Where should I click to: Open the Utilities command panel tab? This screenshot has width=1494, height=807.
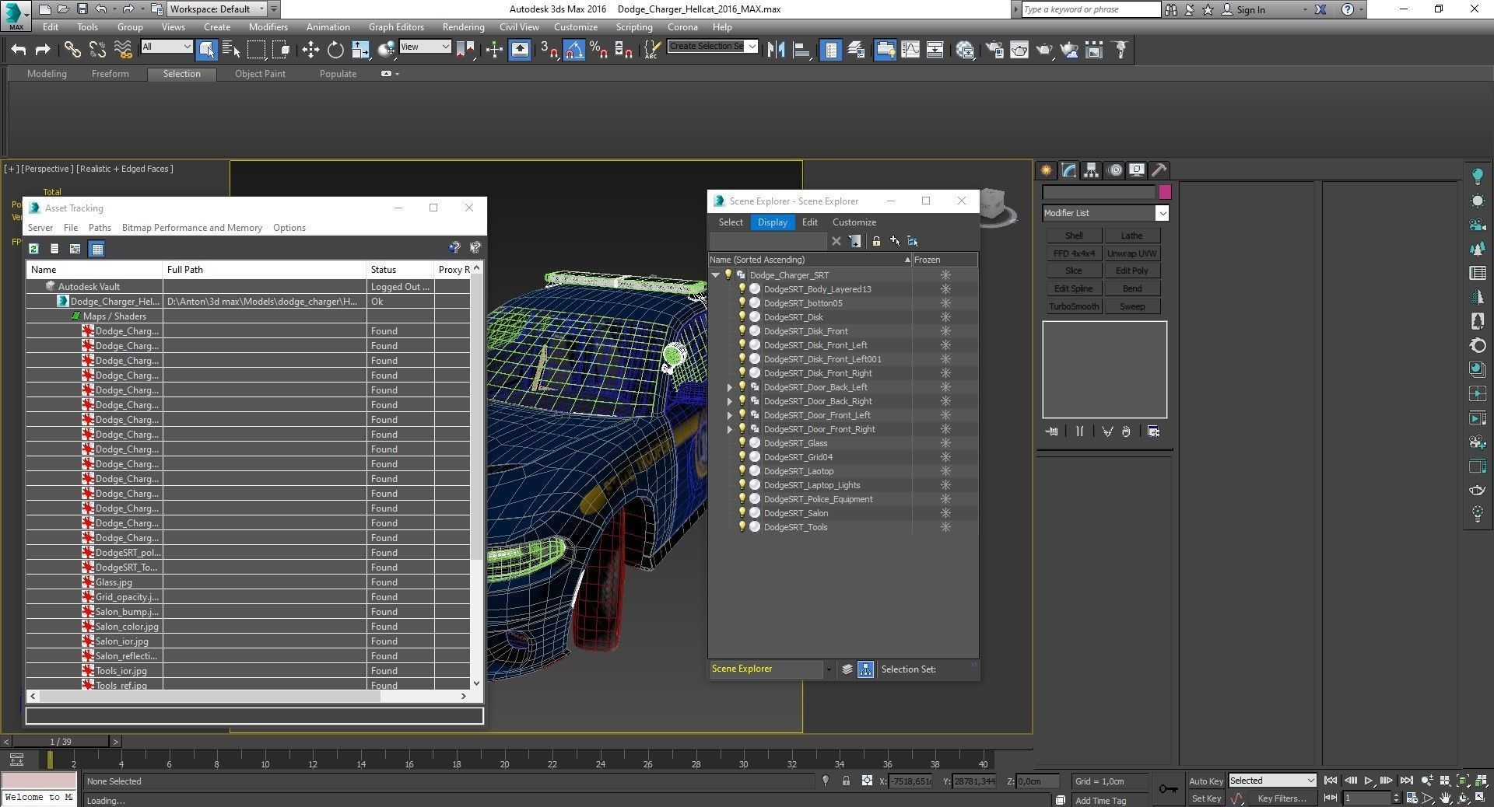tap(1159, 170)
